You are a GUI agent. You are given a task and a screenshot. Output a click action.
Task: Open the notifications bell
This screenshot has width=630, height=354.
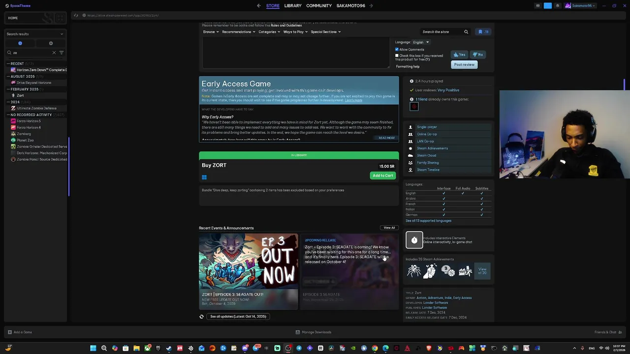pos(558,6)
